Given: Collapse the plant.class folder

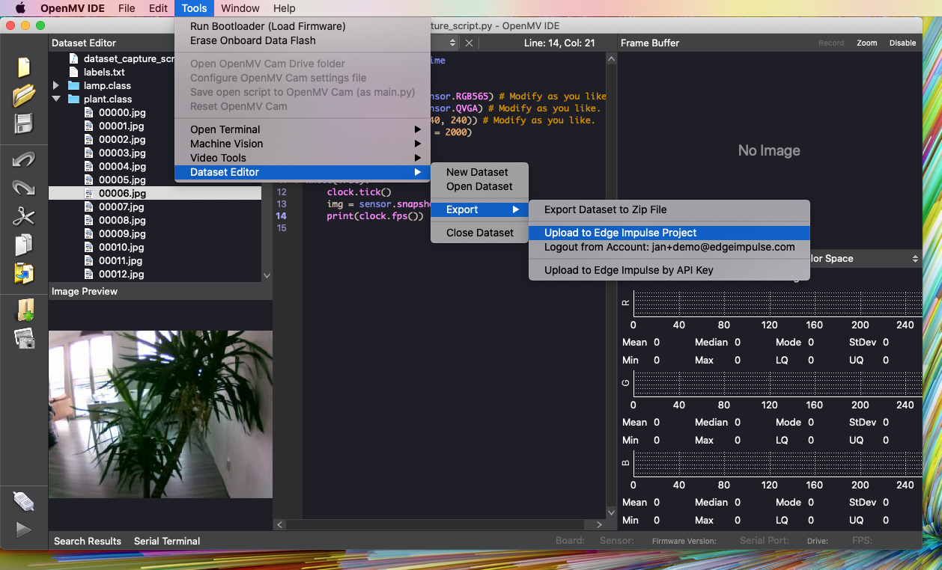Looking at the screenshot, I should (x=56, y=99).
